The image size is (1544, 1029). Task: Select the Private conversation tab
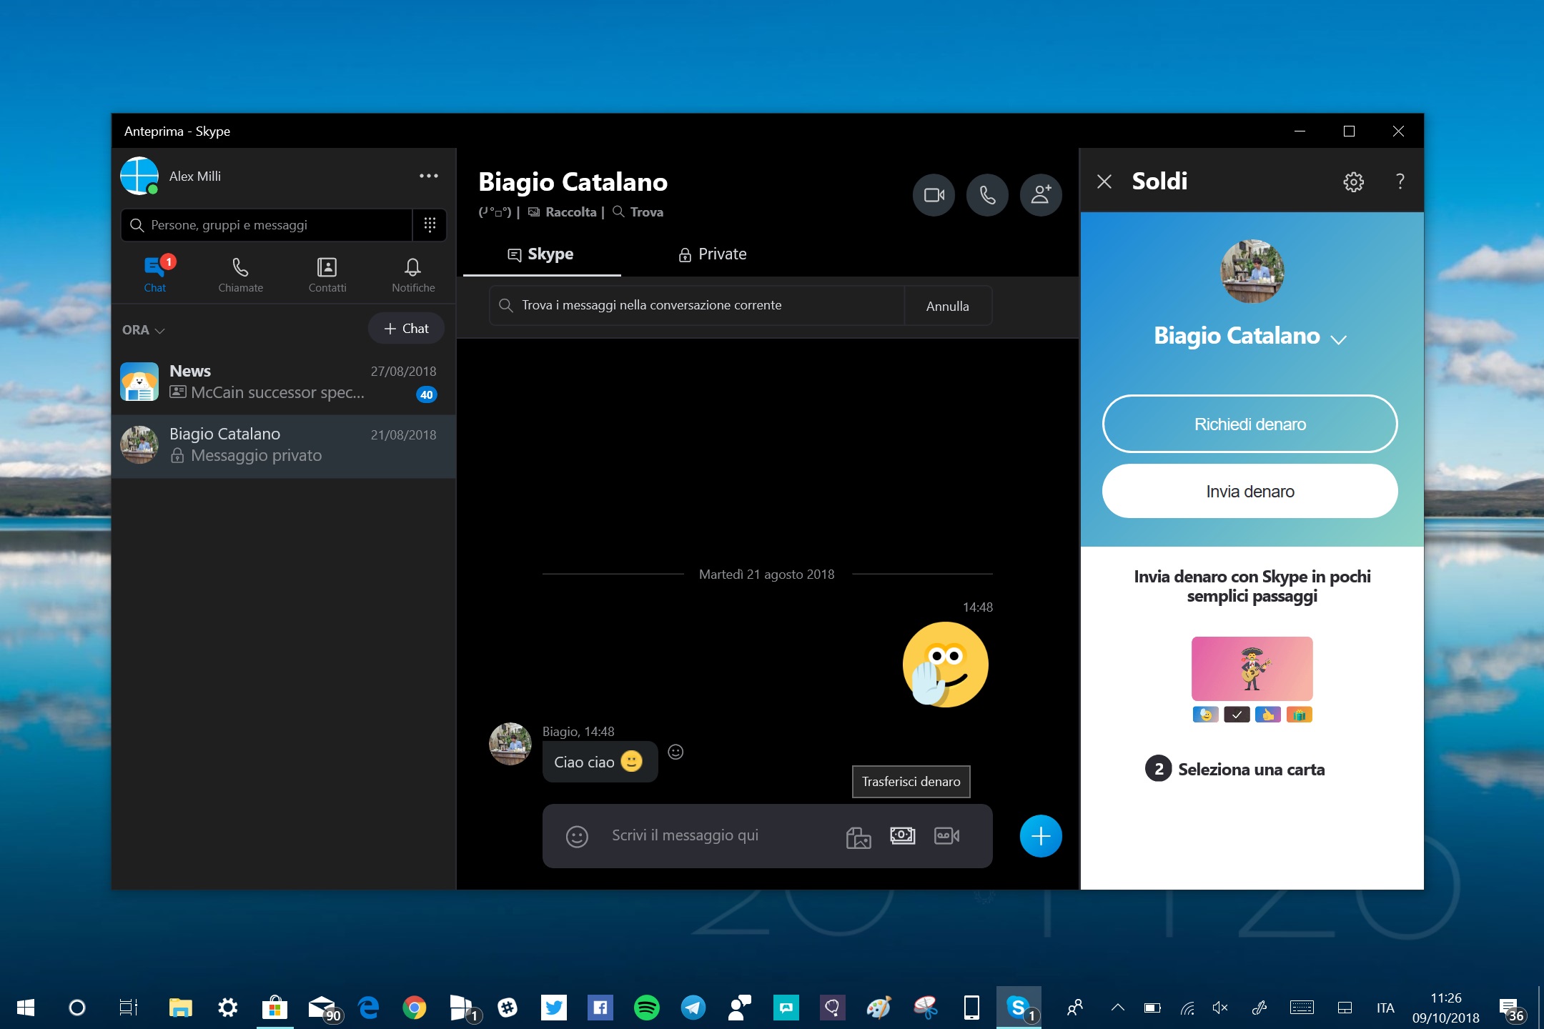click(x=712, y=254)
